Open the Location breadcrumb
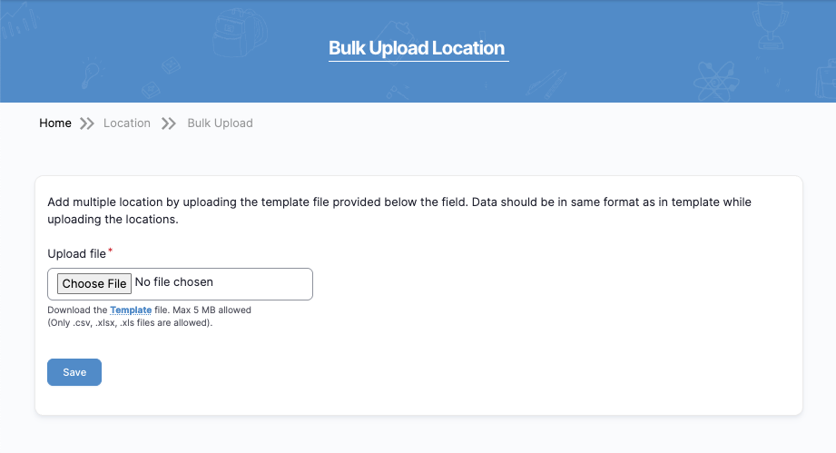Viewport: 836px width, 453px height. (x=127, y=123)
